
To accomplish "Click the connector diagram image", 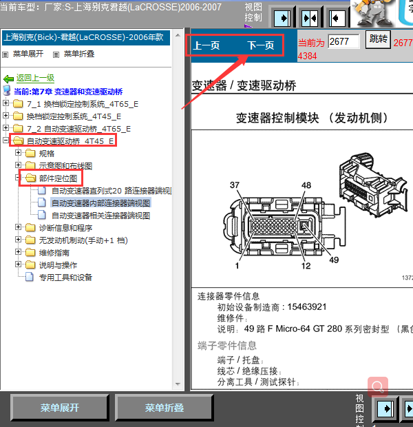I will [316, 211].
